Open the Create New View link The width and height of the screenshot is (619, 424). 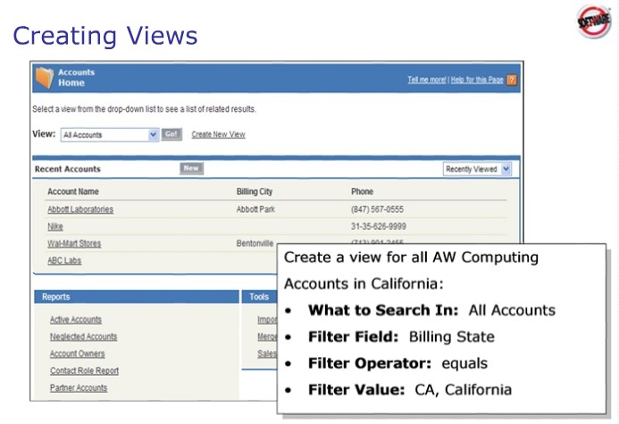click(x=218, y=135)
